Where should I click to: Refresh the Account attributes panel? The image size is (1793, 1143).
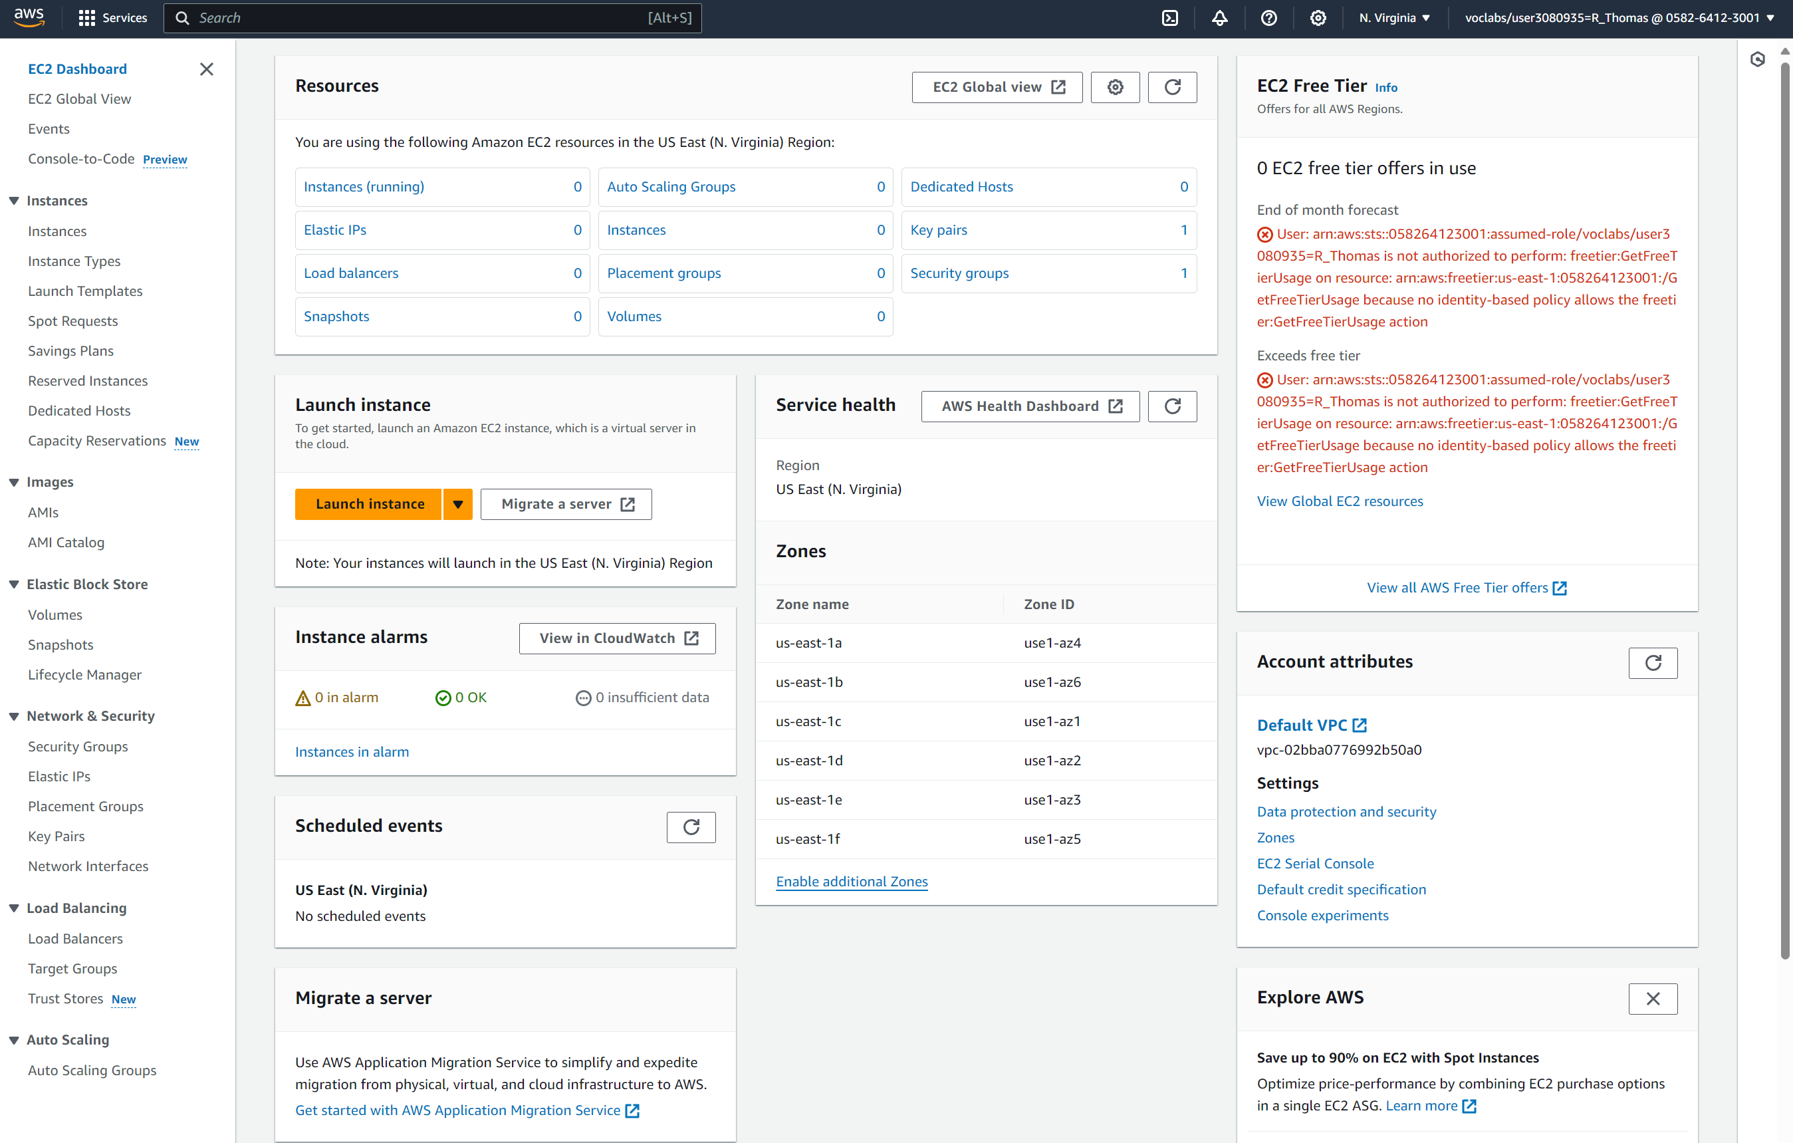coord(1652,663)
